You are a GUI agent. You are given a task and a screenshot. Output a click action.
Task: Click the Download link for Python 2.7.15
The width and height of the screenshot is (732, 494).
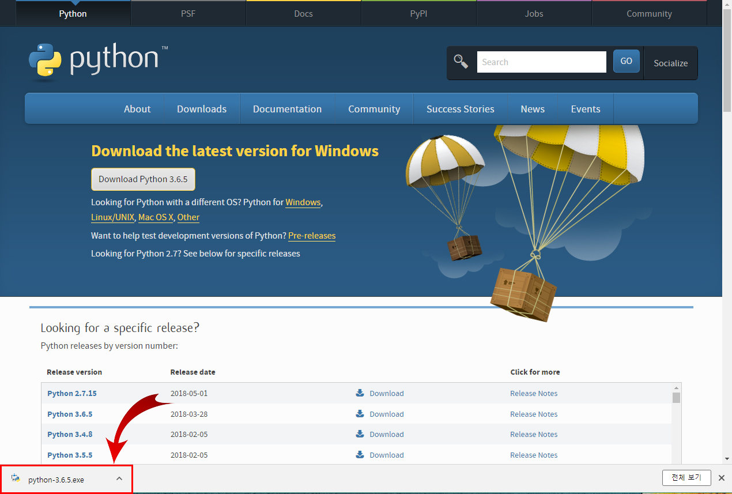coord(387,393)
